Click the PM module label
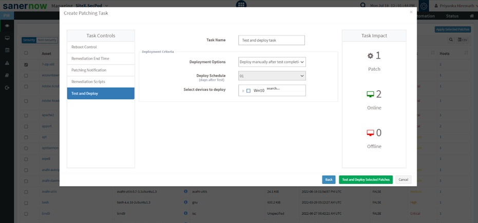Image resolution: width=478 pixels, height=223 pixels. (x=7, y=15)
